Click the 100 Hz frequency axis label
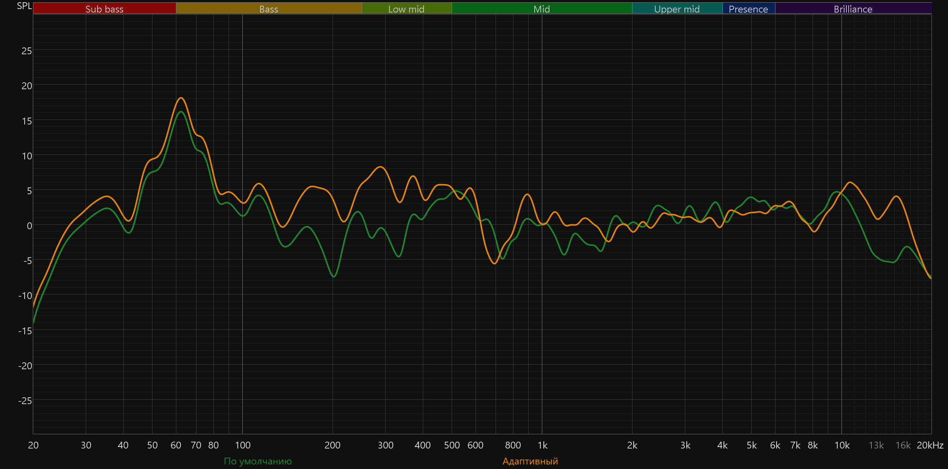Viewport: 948px width, 469px height. click(243, 445)
